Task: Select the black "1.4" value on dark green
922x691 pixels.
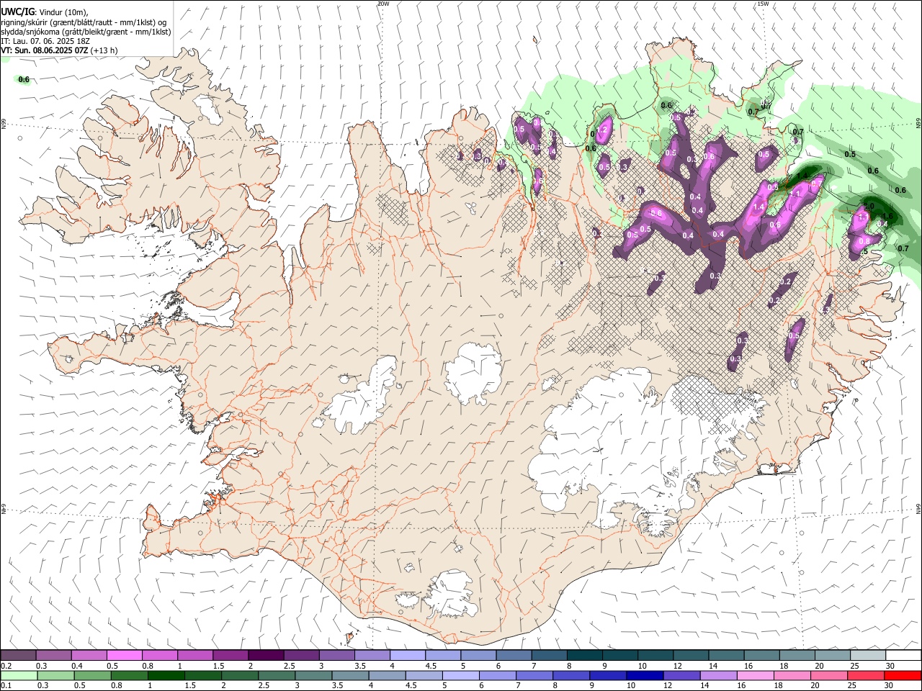Action: [x=802, y=175]
